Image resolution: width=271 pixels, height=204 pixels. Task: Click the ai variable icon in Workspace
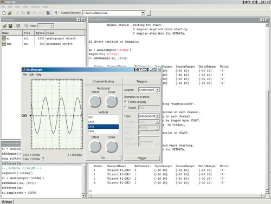4,38
